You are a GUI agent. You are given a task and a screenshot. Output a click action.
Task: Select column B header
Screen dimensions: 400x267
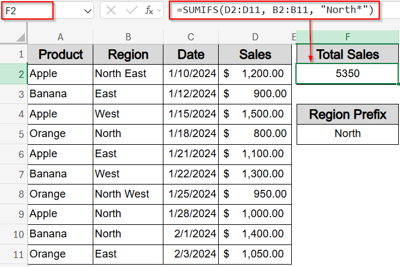click(128, 37)
